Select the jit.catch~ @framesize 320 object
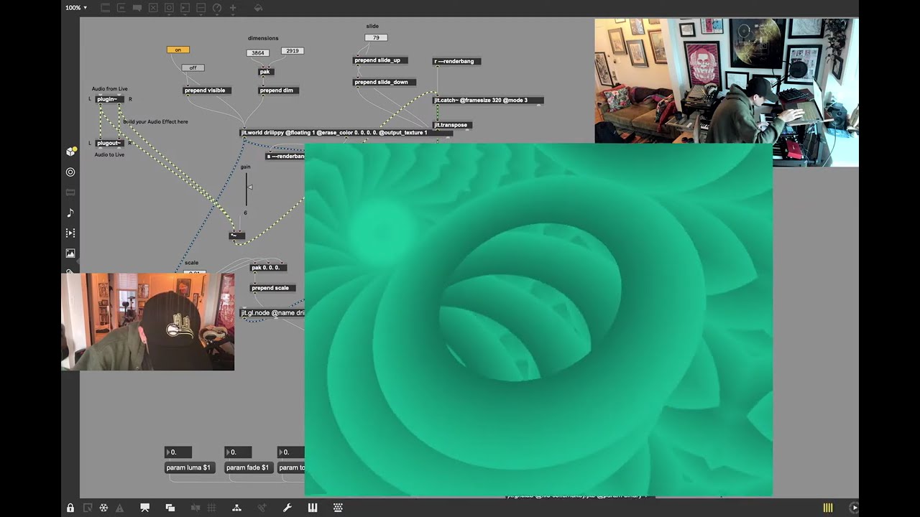Viewport: 920px width, 517px height. click(488, 101)
